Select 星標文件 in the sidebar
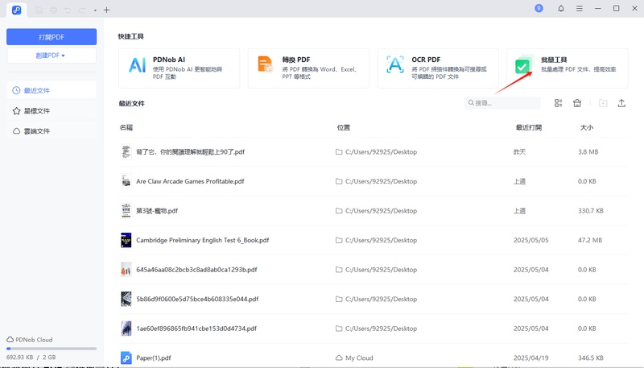The image size is (644, 368). [52, 110]
